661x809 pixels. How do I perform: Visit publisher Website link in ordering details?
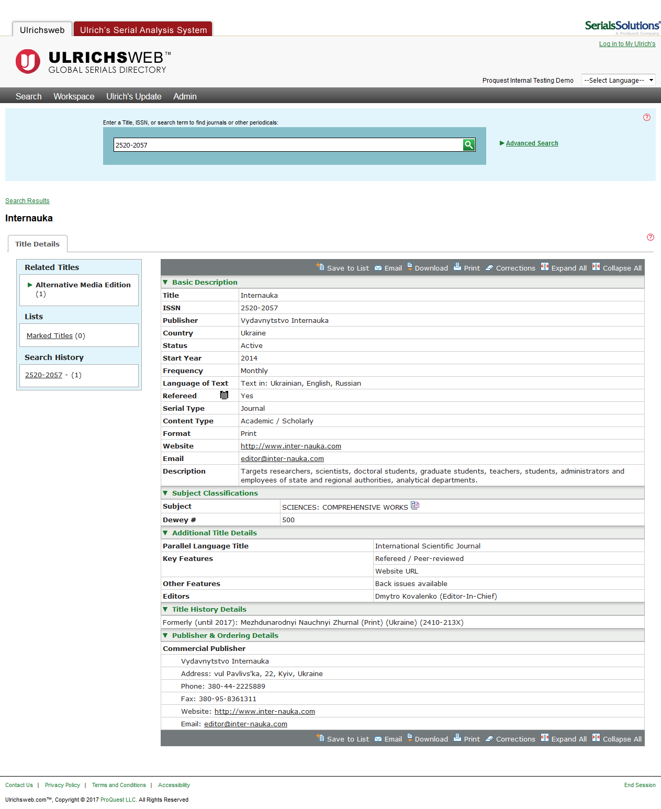pos(265,711)
